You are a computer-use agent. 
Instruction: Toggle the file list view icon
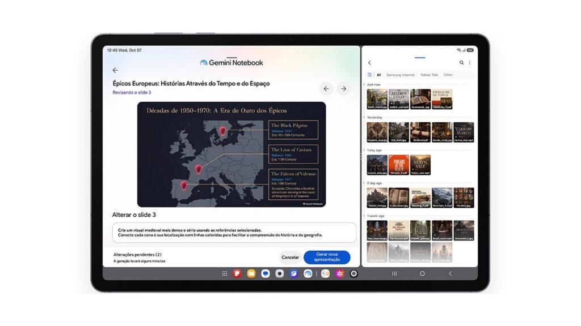[x=369, y=75]
